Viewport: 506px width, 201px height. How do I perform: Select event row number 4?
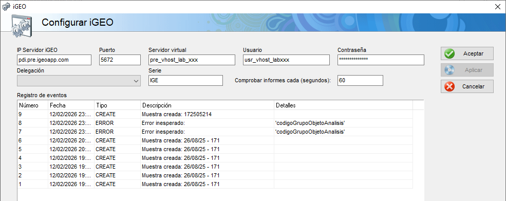pyautogui.click(x=215, y=158)
